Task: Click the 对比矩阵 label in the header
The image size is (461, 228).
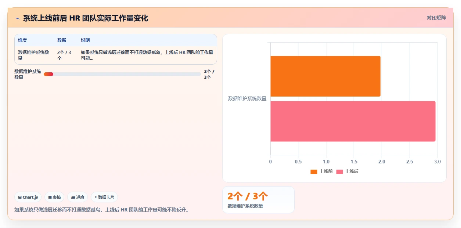Action: click(x=436, y=18)
